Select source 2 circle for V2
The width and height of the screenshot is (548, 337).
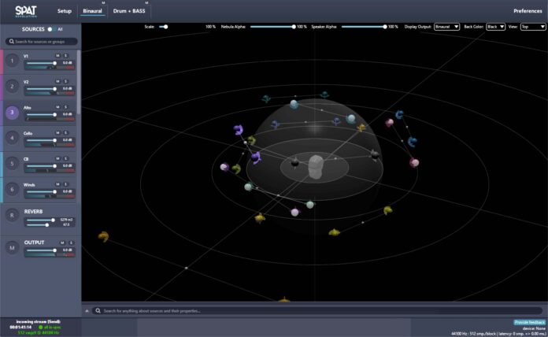[x=13, y=87]
